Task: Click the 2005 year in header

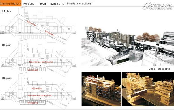Action: click(x=43, y=4)
